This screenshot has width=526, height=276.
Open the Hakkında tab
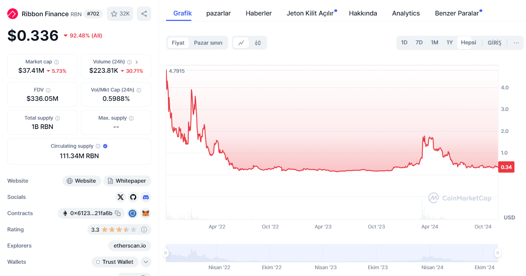coord(363,13)
